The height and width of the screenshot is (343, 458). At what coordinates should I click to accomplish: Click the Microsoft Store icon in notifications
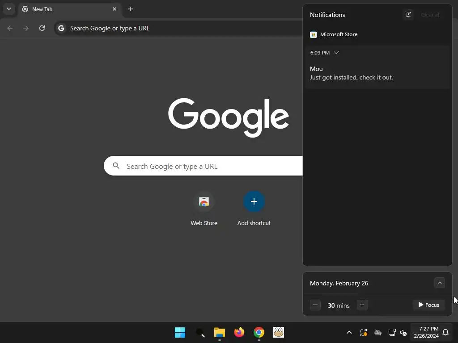tap(314, 34)
